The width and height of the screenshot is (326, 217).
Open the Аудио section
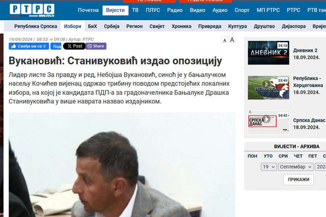coord(220,10)
